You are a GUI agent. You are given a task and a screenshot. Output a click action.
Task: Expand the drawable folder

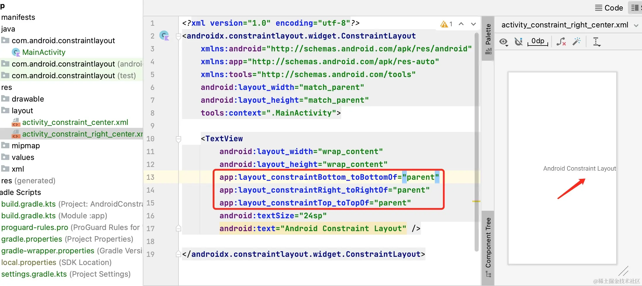coord(28,99)
